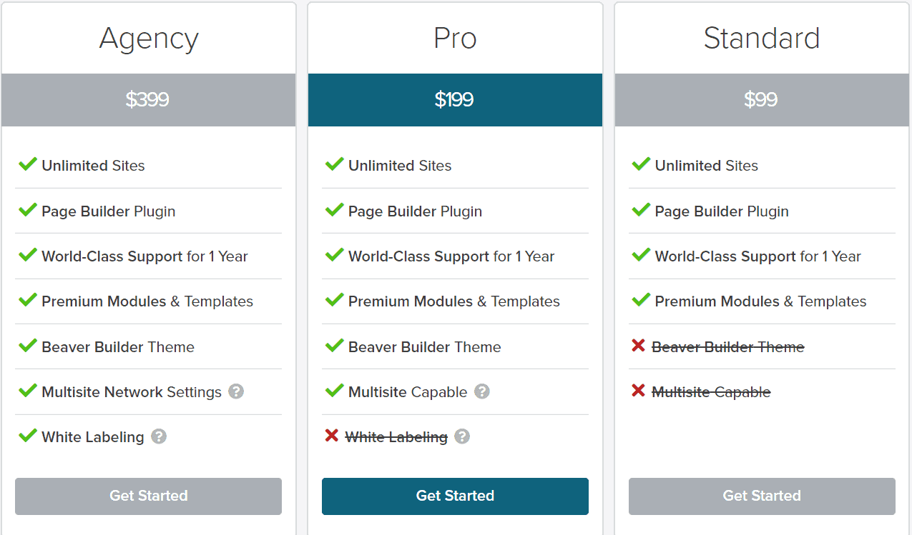This screenshot has height=535, width=912.
Task: Open help icon beside Multisite Network Settings
Action: (236, 391)
